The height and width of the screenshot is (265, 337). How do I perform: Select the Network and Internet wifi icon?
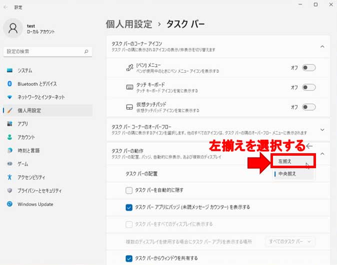[x=9, y=97]
